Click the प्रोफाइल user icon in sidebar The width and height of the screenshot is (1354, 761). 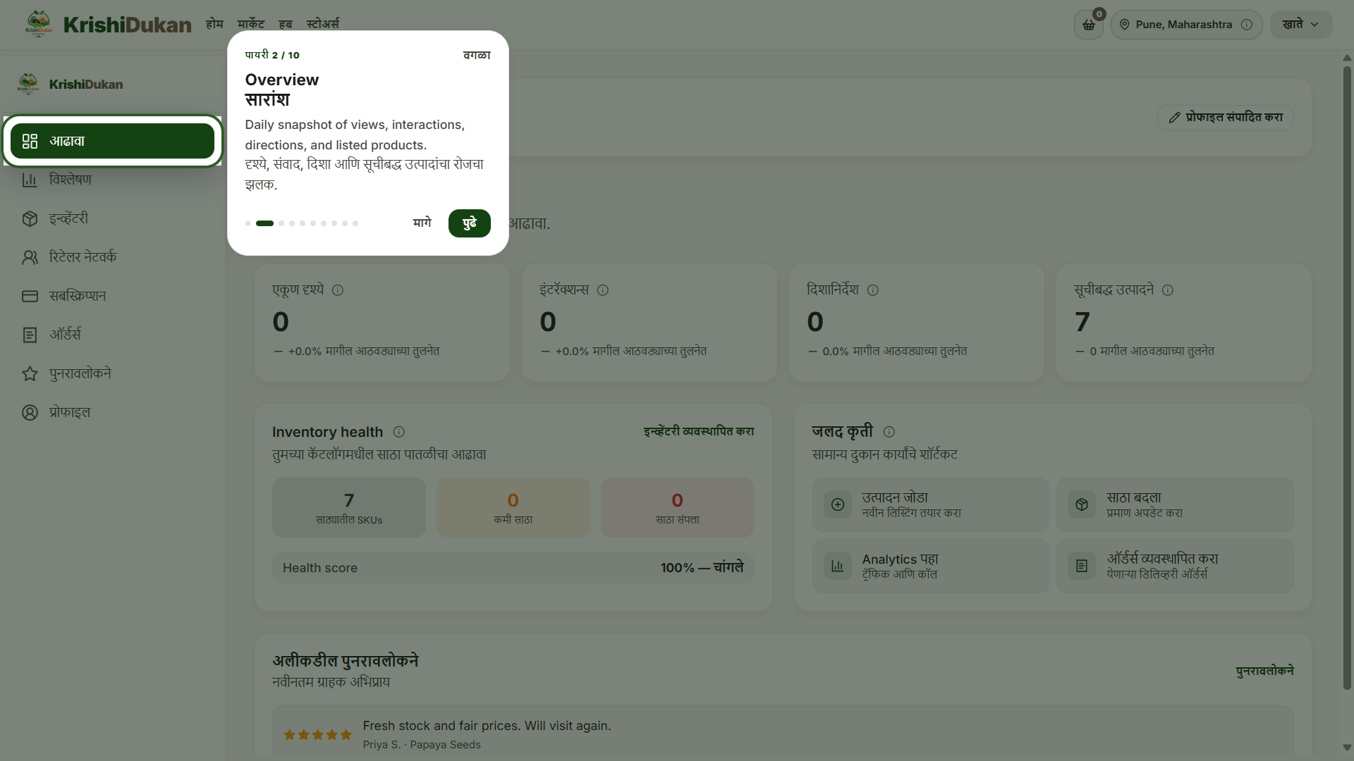tap(30, 412)
